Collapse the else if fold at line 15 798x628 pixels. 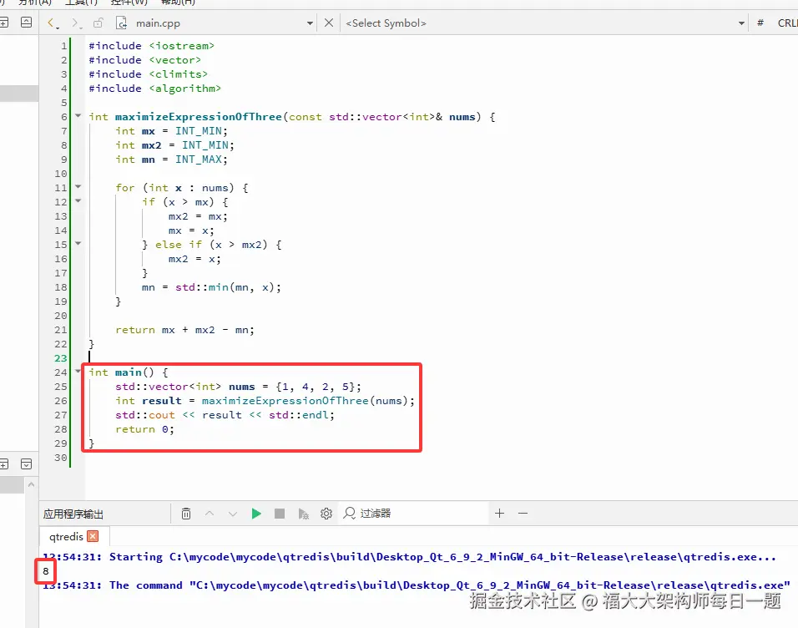pyautogui.click(x=78, y=244)
